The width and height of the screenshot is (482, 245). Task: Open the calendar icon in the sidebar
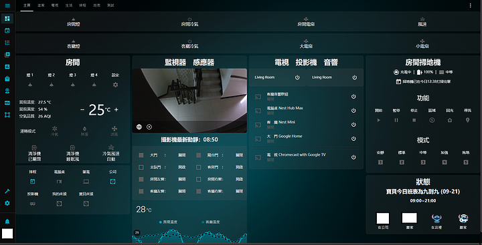point(7,30)
